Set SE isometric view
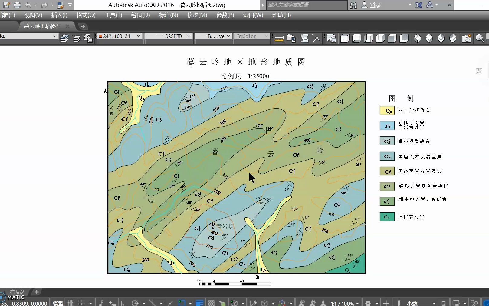 click(429, 38)
